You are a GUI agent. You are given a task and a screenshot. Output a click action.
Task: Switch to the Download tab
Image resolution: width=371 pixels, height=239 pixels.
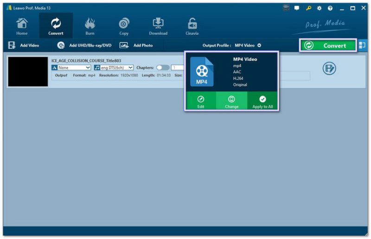tap(158, 26)
